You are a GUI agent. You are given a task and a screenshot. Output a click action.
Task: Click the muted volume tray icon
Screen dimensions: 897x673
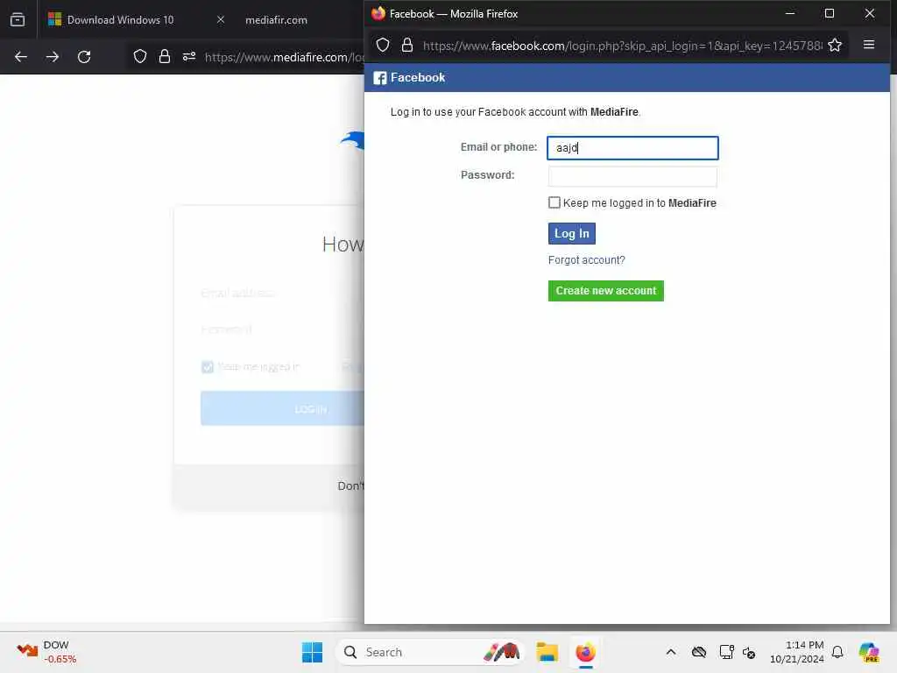click(x=749, y=652)
